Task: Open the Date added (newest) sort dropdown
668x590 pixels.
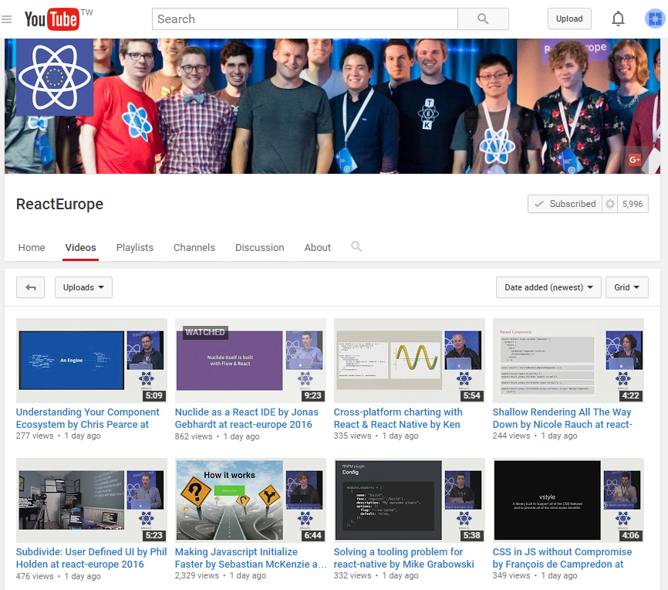Action: pyautogui.click(x=548, y=287)
